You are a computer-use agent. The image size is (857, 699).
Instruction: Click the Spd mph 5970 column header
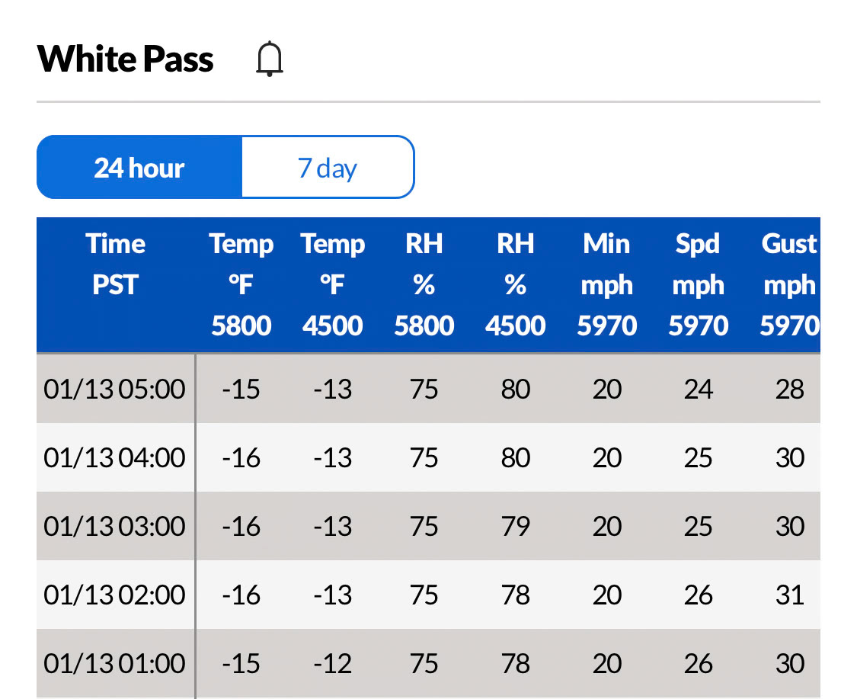coord(698,284)
